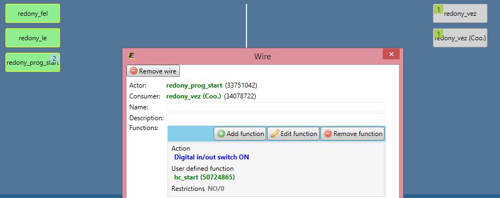Image resolution: width=500 pixels, height=198 pixels.
Task: Focus the Description input field
Action: [275, 118]
